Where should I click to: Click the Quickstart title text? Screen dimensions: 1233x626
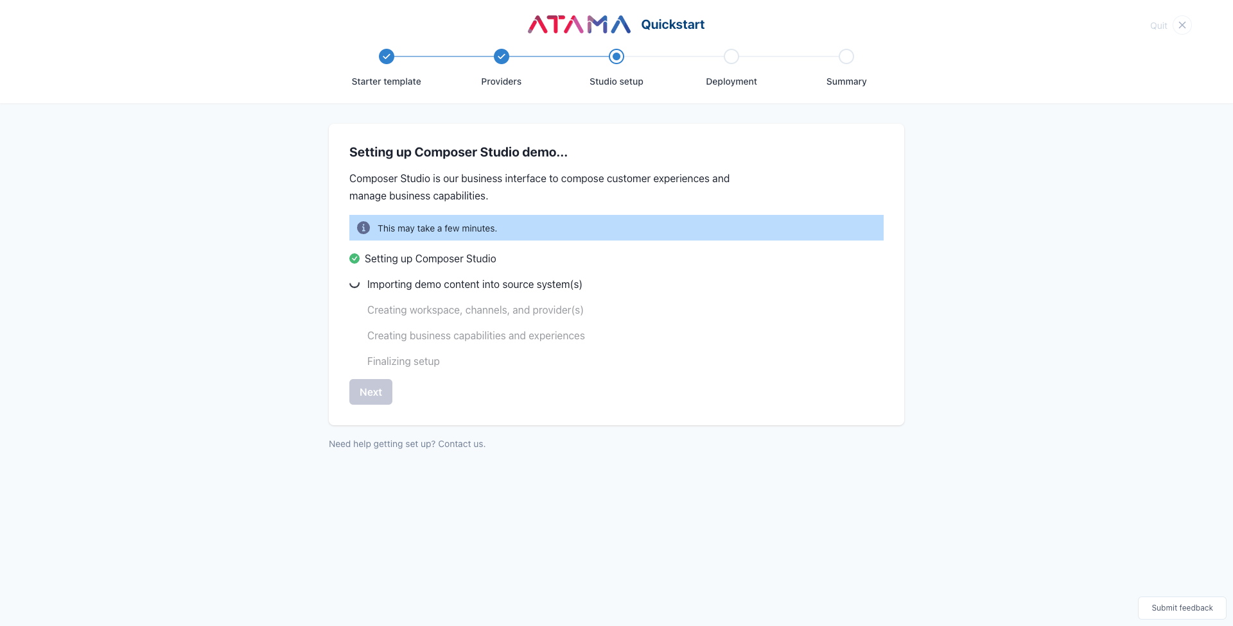click(672, 24)
